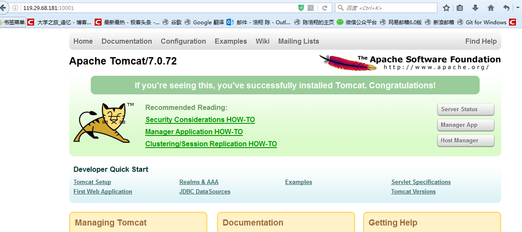The image size is (522, 232).
Task: Open the 大学之旅_追忆 bookmark
Action: 60,22
